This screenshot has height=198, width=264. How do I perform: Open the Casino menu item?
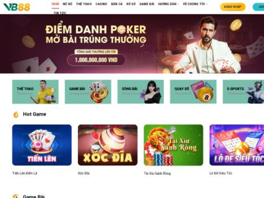[101, 4]
